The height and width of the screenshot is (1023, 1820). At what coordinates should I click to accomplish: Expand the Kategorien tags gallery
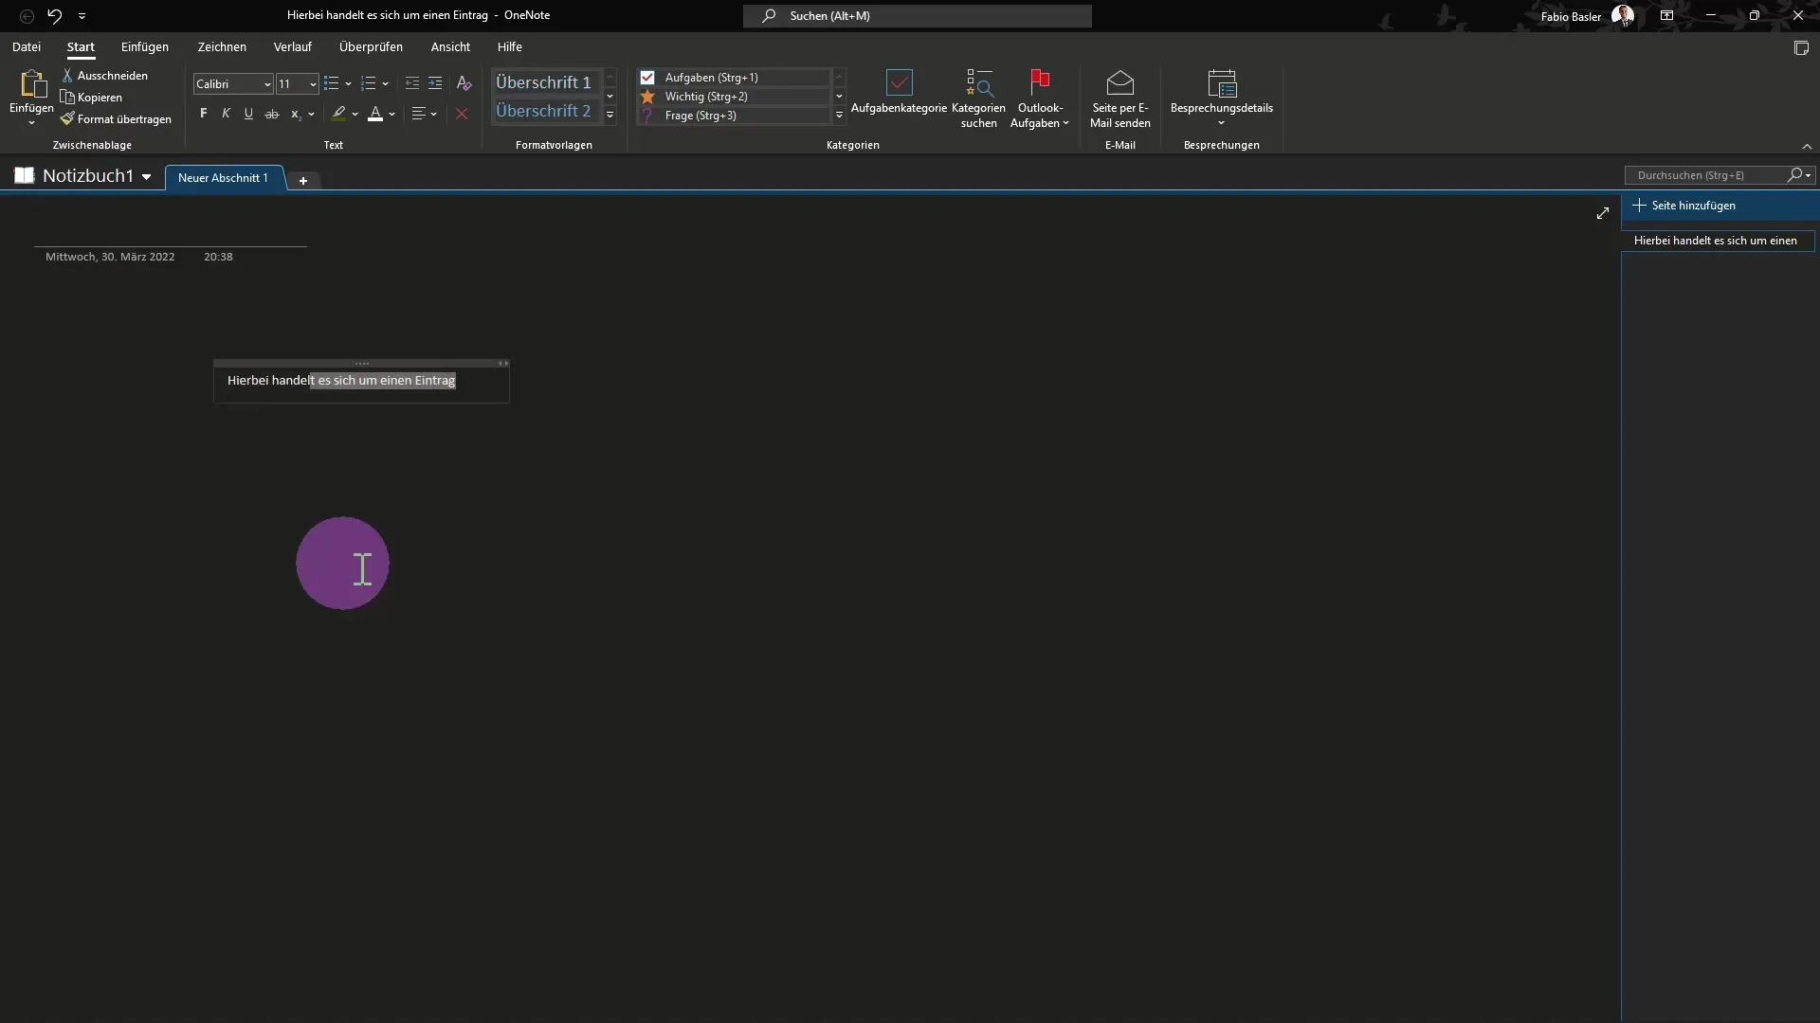[x=839, y=116]
